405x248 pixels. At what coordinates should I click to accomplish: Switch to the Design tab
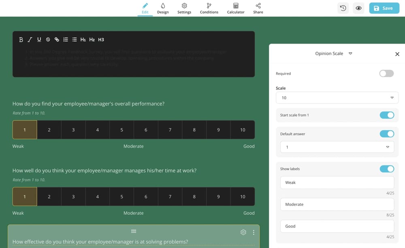(163, 8)
